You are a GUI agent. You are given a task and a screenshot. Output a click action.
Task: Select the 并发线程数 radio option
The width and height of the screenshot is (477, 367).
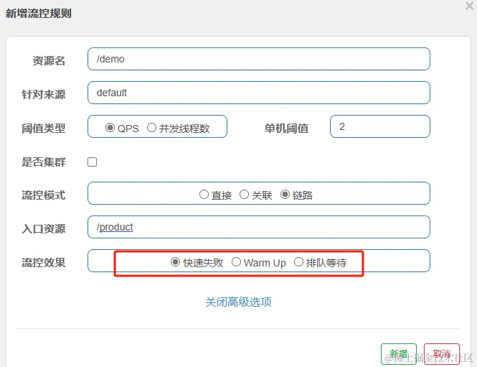point(151,127)
